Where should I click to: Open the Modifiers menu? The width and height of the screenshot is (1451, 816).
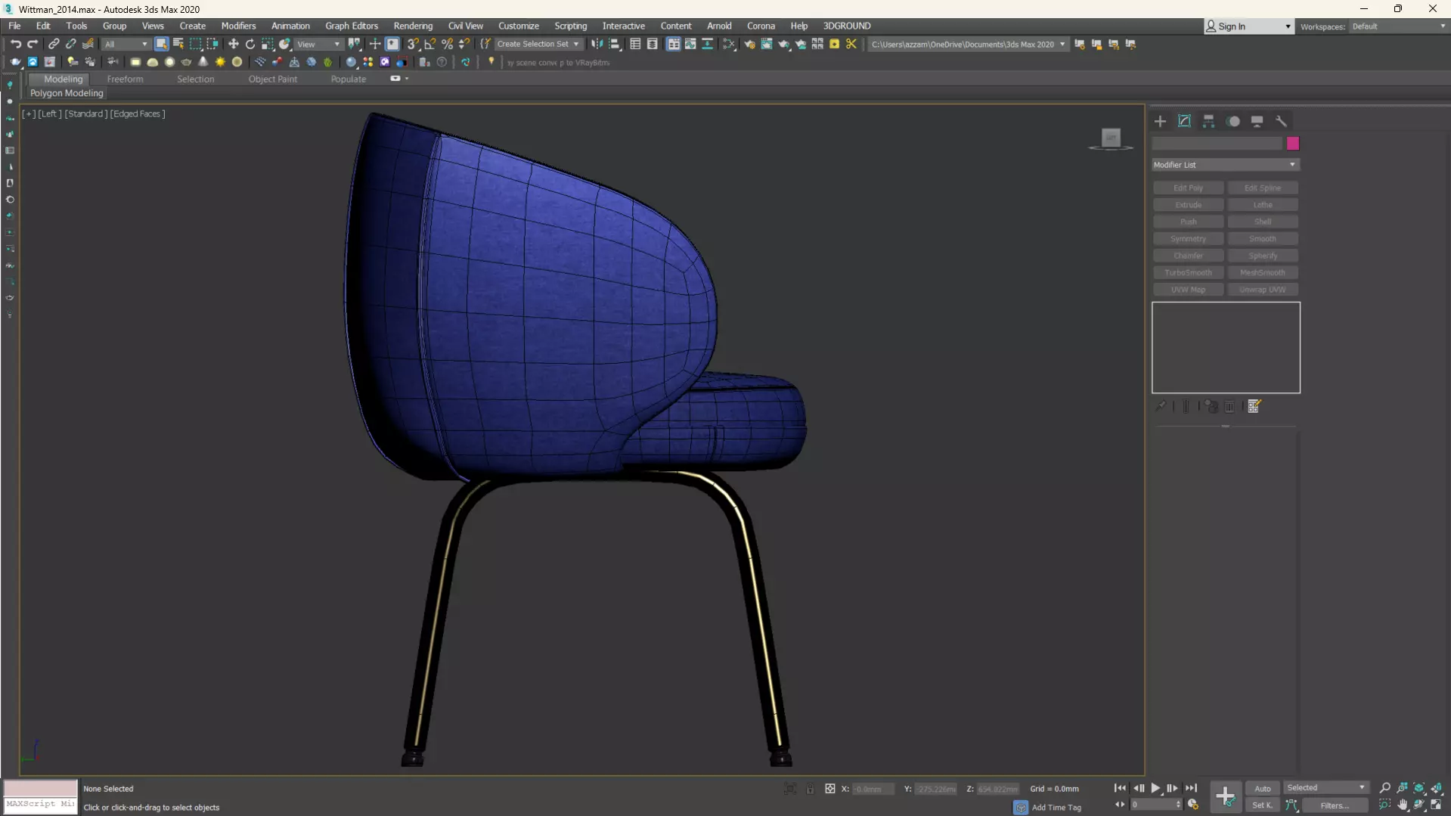(x=238, y=26)
